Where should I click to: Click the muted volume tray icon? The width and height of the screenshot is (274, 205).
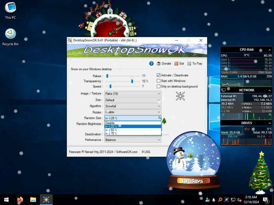coord(239,200)
